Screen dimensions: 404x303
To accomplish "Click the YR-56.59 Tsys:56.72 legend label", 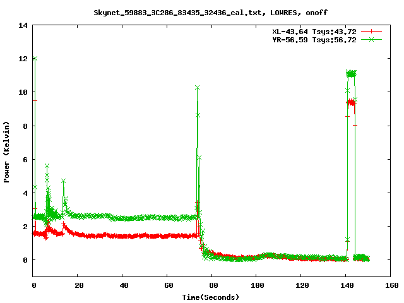I will (314, 40).
